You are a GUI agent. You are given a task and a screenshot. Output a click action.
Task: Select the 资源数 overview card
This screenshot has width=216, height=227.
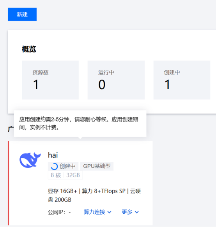[x=50, y=80]
